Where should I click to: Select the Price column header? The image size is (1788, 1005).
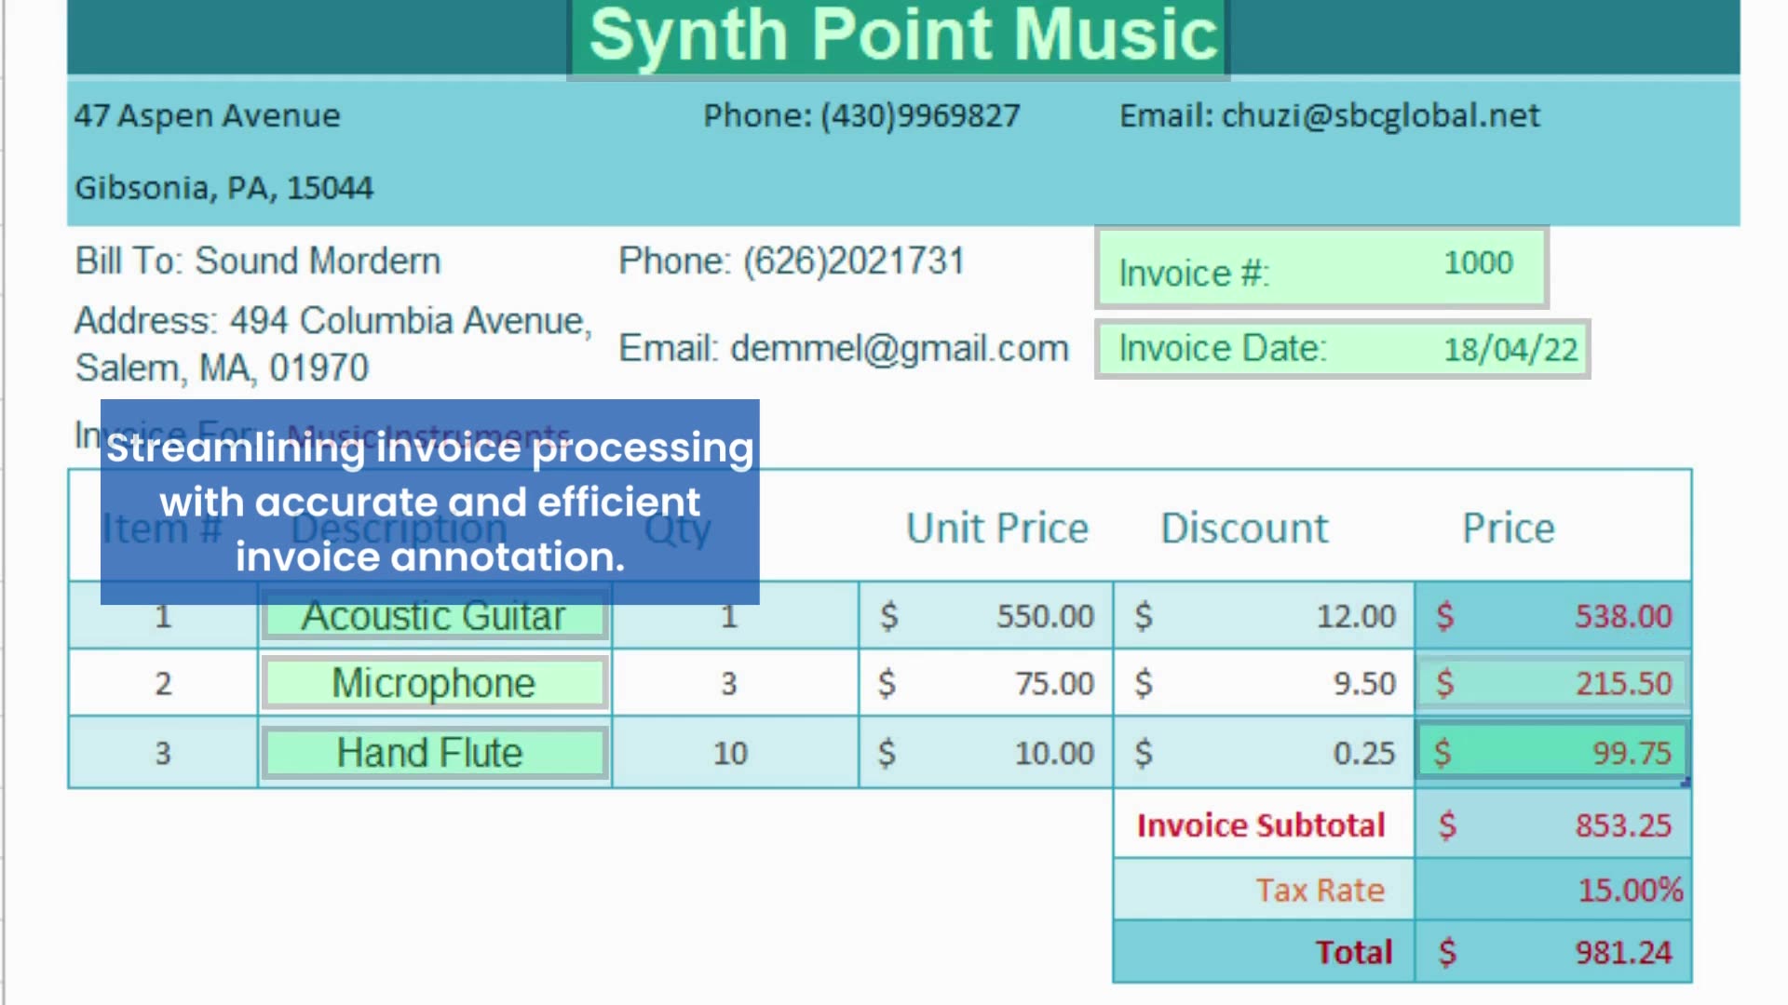point(1509,529)
